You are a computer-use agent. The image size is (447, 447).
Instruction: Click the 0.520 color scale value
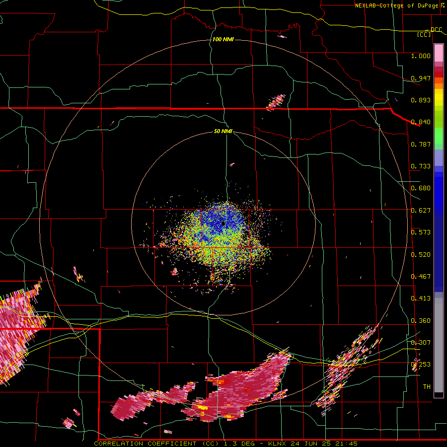click(421, 255)
